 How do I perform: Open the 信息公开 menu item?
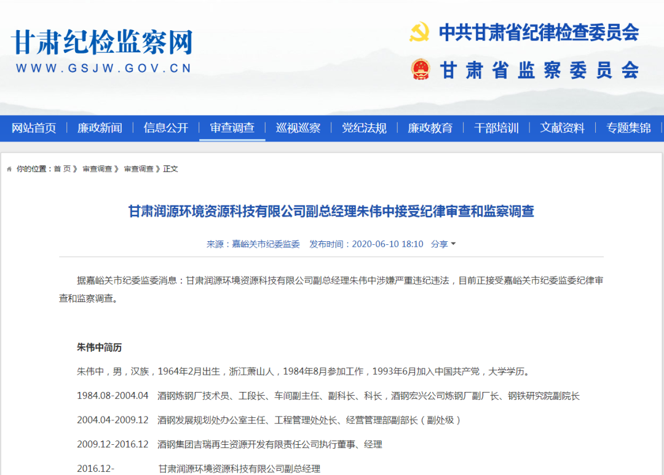[x=166, y=128]
